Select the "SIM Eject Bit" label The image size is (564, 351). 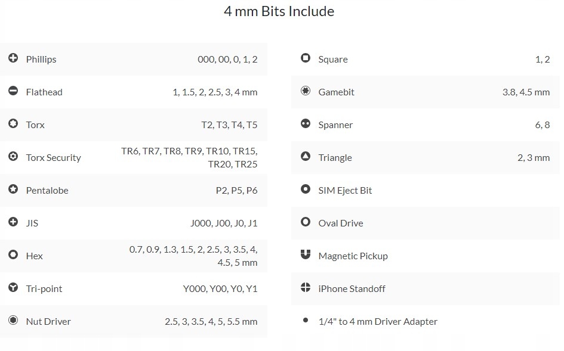tap(345, 190)
